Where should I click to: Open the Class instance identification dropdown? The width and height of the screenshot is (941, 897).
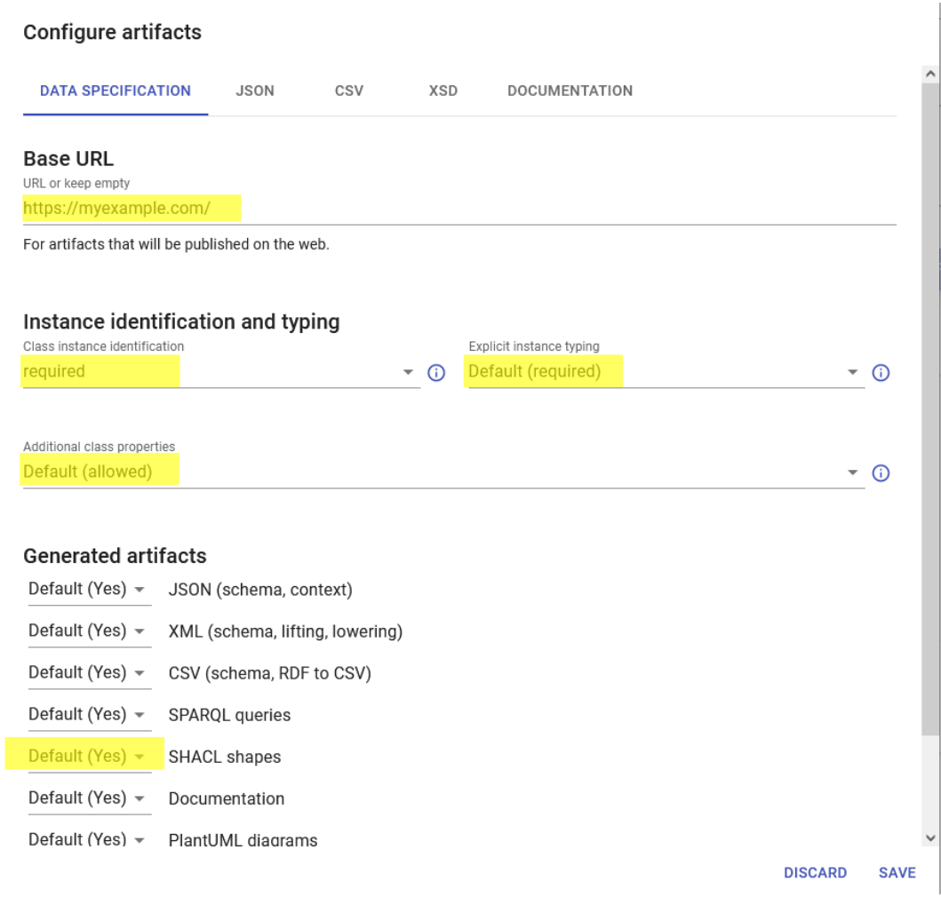(220, 372)
